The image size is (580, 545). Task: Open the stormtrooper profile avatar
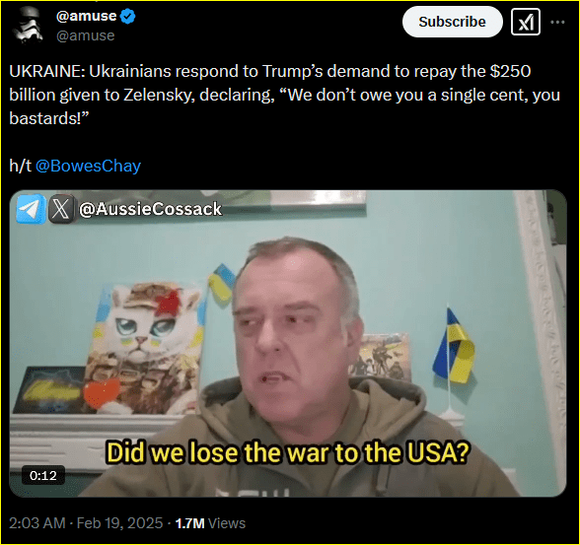point(27,25)
